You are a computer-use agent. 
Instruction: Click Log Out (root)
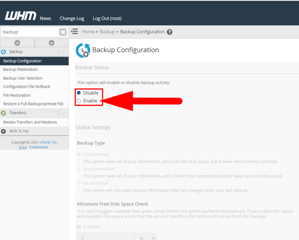[107, 18]
